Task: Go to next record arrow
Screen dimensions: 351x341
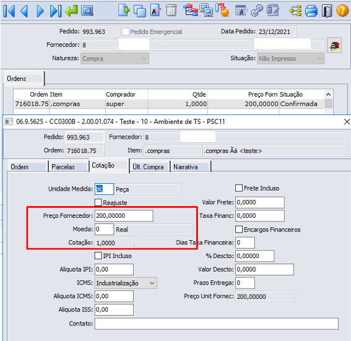Action: [40, 11]
